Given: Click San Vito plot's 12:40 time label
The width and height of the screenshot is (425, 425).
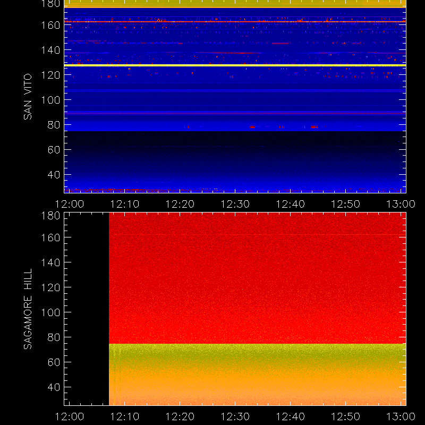Looking at the screenshot, I should (x=291, y=204).
